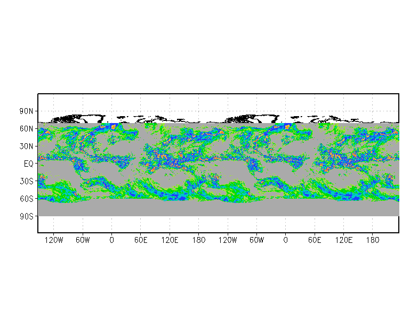Click the rightmost 60E longitude label
Viewport: 418px width, 326px height.
point(315,240)
